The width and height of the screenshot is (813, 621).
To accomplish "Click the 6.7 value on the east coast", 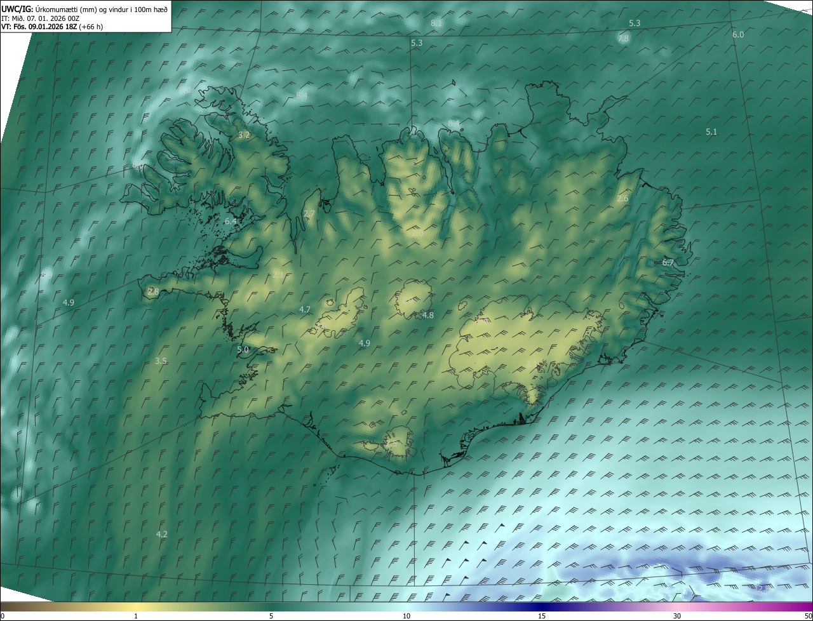I will [668, 262].
